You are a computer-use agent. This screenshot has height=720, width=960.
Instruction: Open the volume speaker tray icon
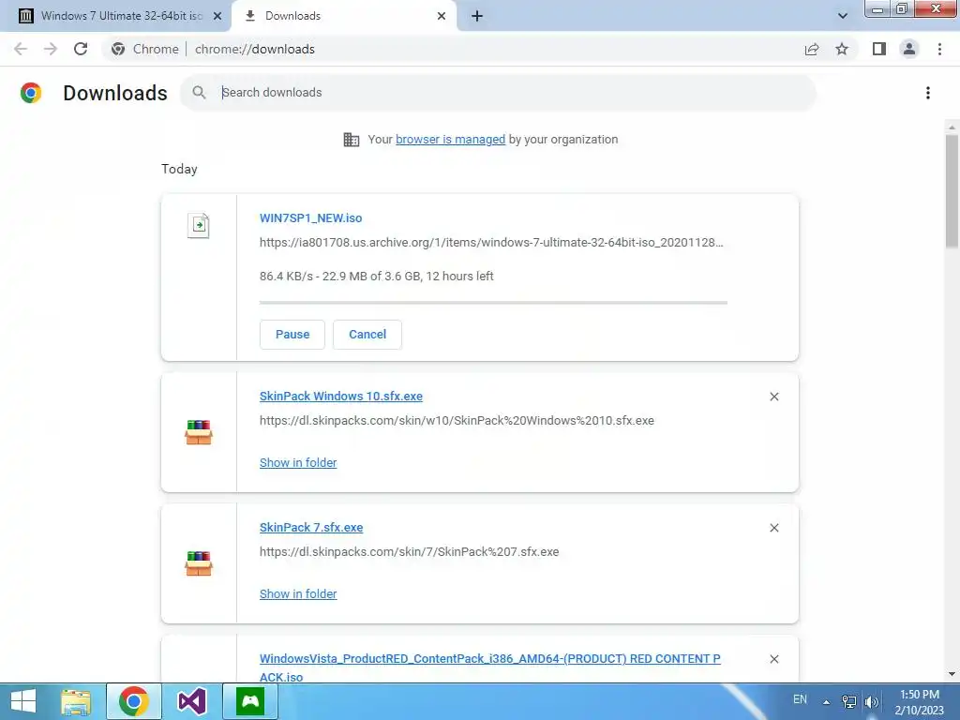click(871, 701)
